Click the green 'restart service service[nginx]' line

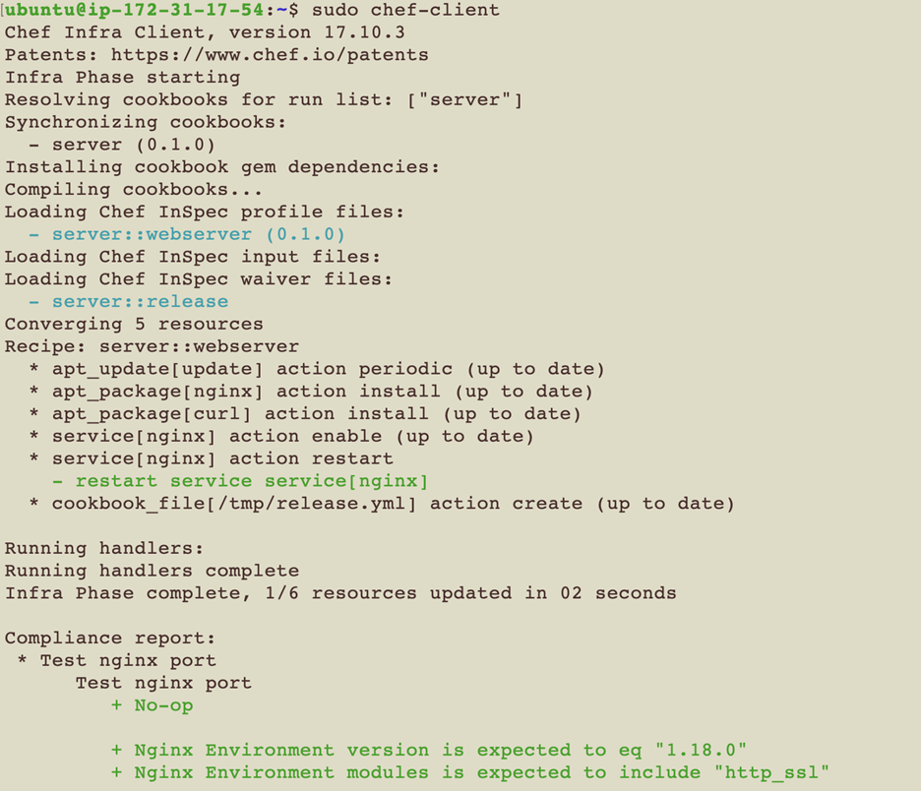tap(252, 481)
